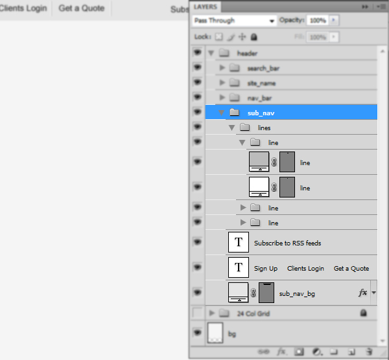Hide the search_bar group visibility eye
The height and width of the screenshot is (360, 389).
[198, 67]
